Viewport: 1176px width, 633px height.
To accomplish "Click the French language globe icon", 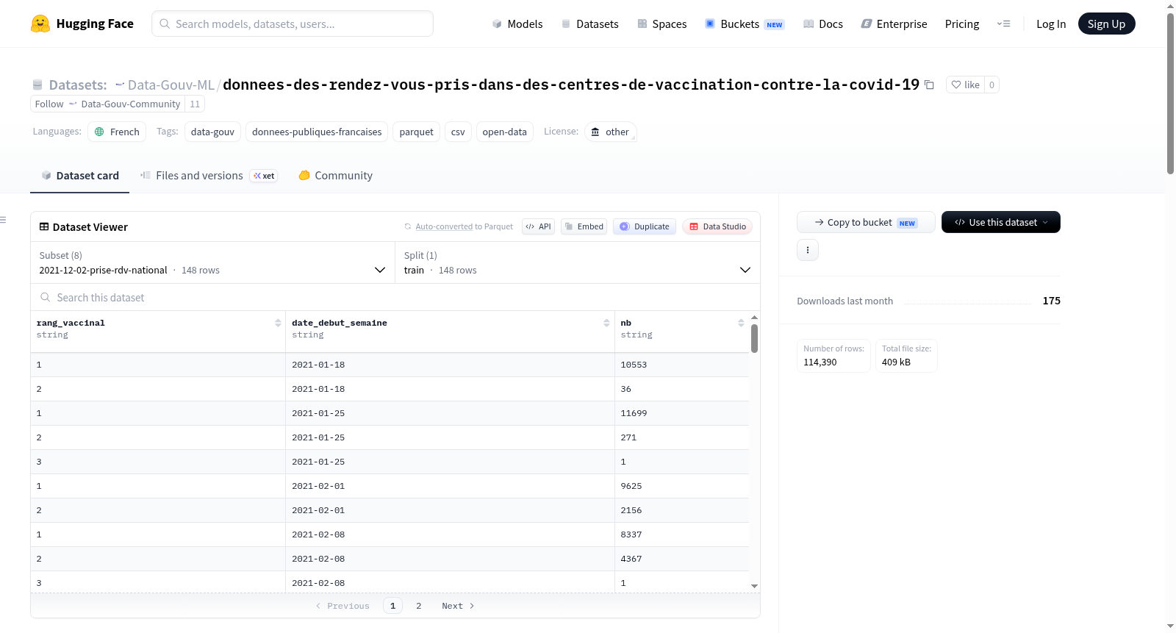I will pos(100,132).
